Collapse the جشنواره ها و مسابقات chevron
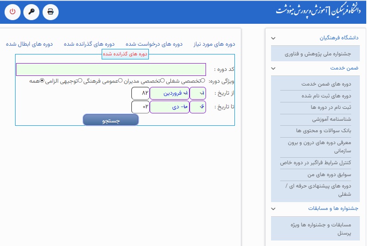Screen dimensions: 369x246 (273, 209)
